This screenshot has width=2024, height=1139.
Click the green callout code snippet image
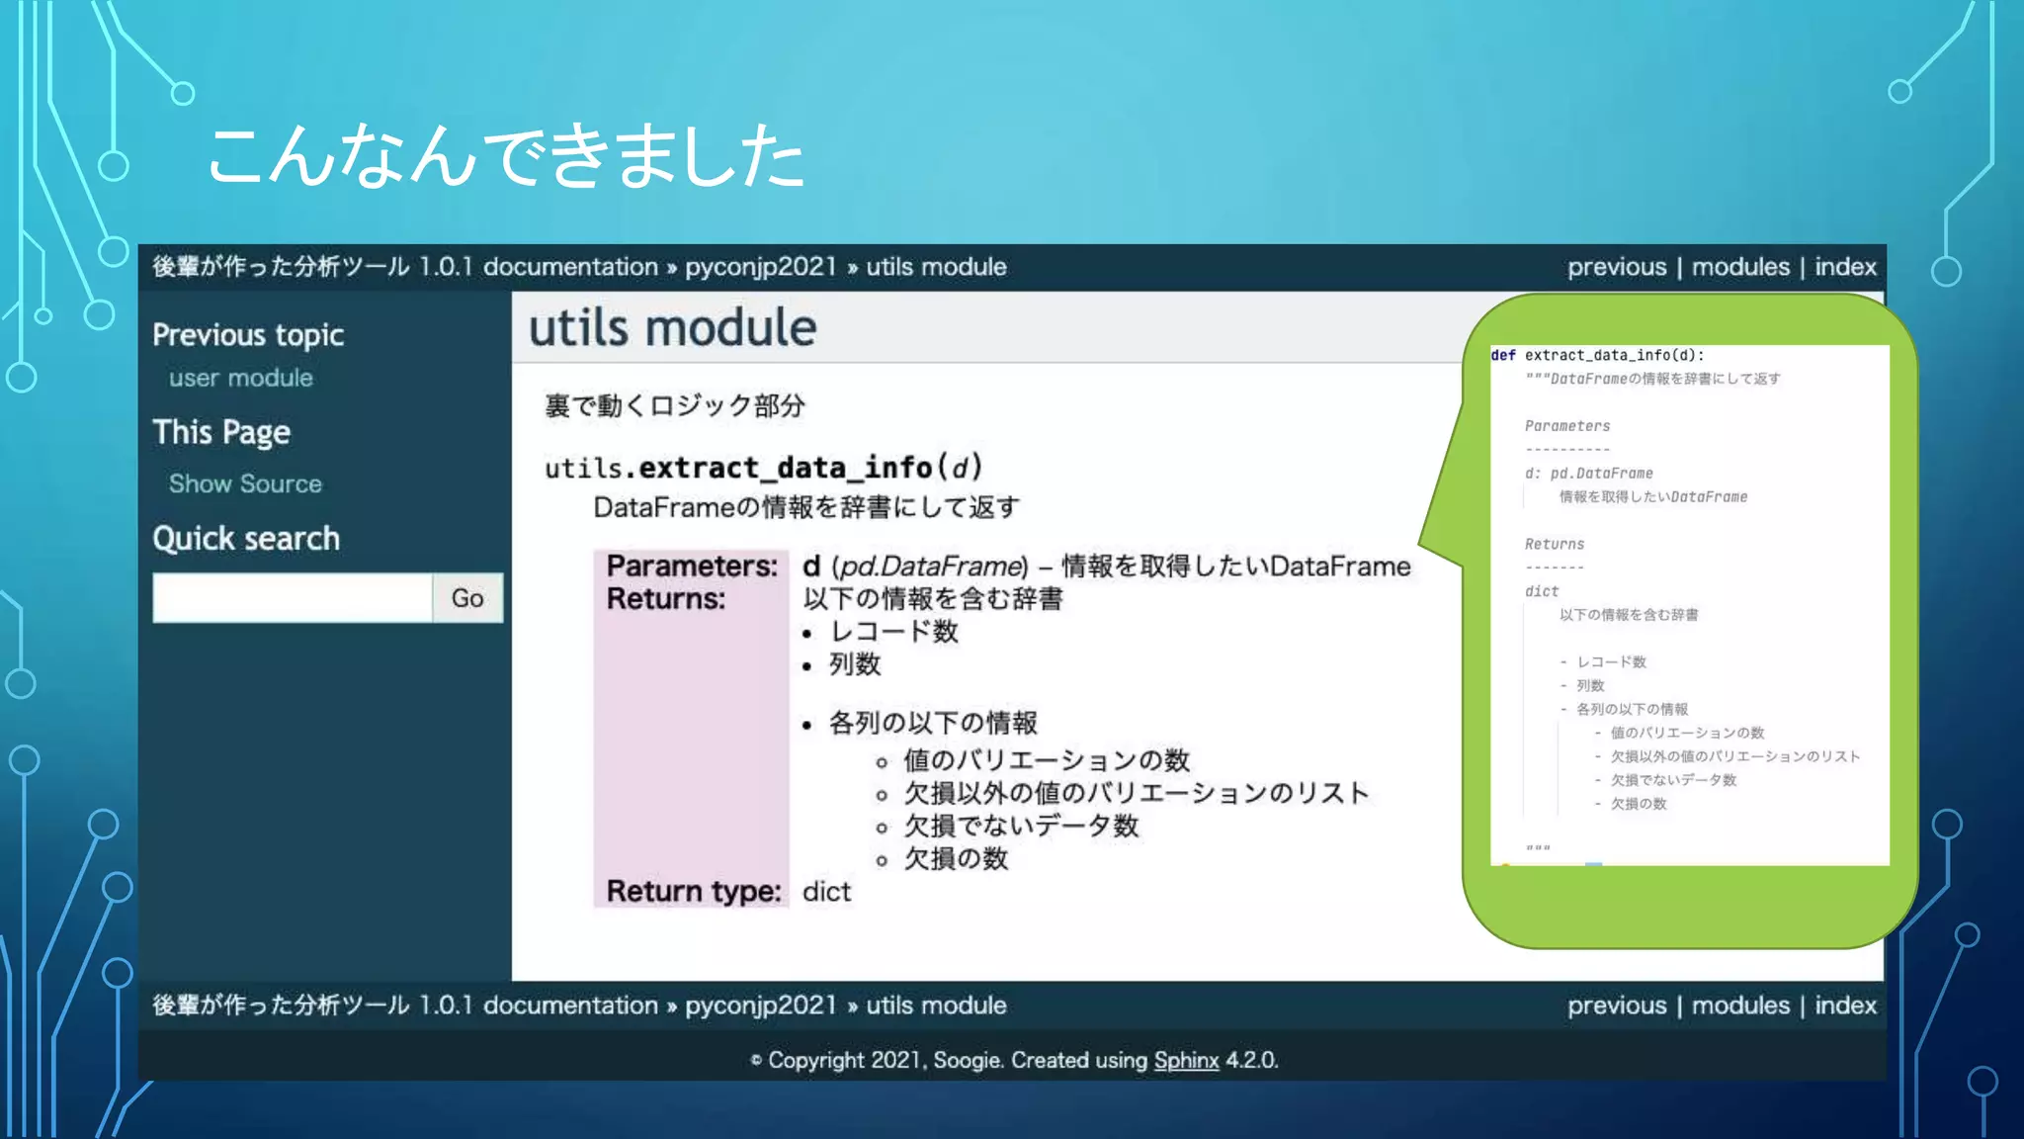pos(1689,603)
